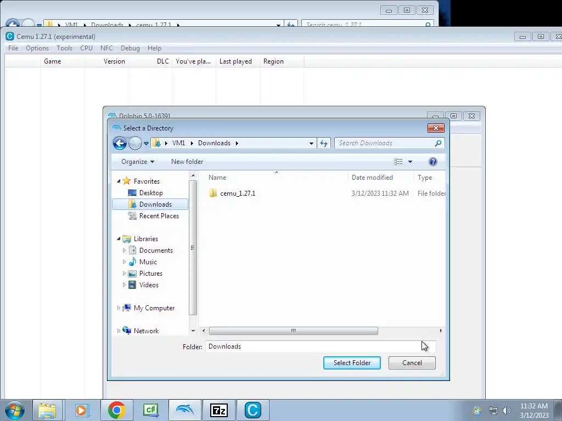Click Downloads in the address breadcrumb
Image resolution: width=562 pixels, height=421 pixels.
214,143
